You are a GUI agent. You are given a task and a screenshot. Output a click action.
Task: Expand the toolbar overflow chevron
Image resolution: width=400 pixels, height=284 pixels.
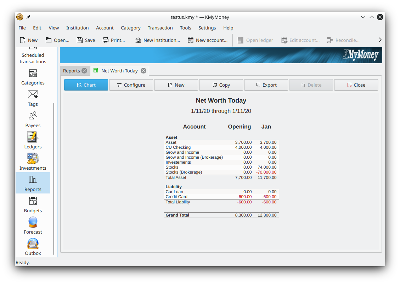pyautogui.click(x=380, y=40)
